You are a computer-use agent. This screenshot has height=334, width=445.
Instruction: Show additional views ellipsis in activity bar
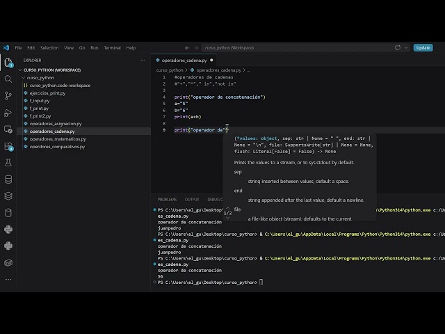tap(8, 280)
